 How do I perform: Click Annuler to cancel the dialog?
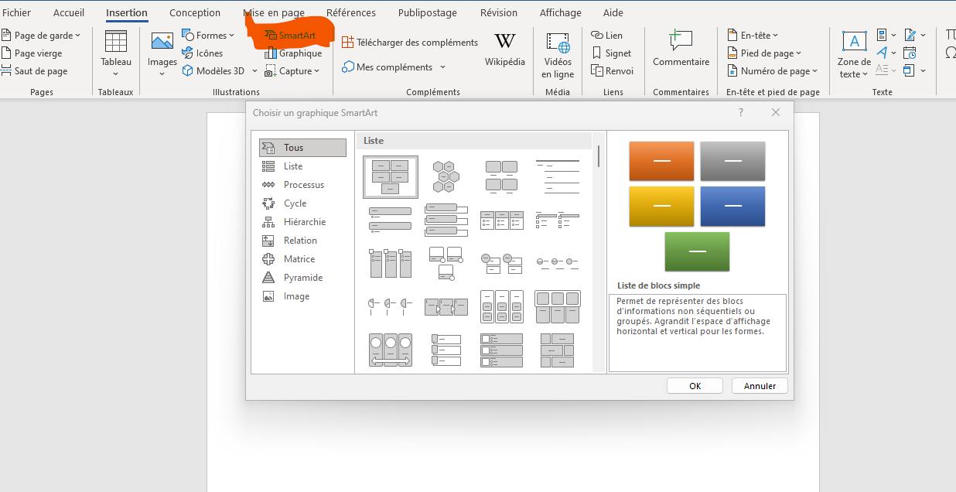[759, 386]
